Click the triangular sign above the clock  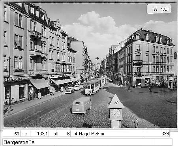click(116, 101)
